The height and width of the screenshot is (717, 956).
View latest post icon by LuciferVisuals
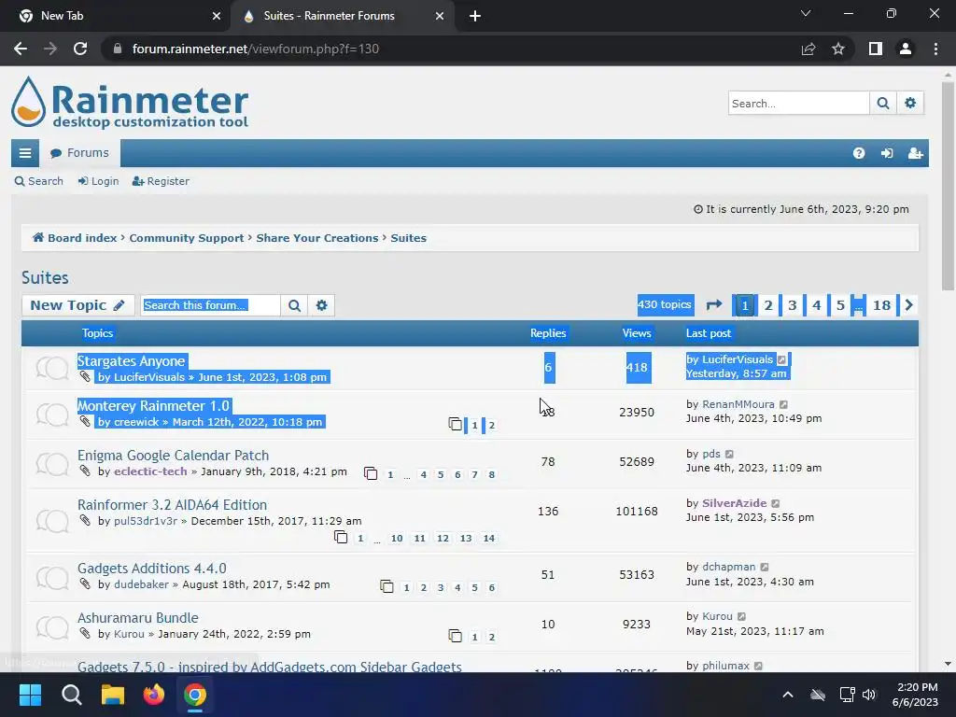[x=782, y=359]
